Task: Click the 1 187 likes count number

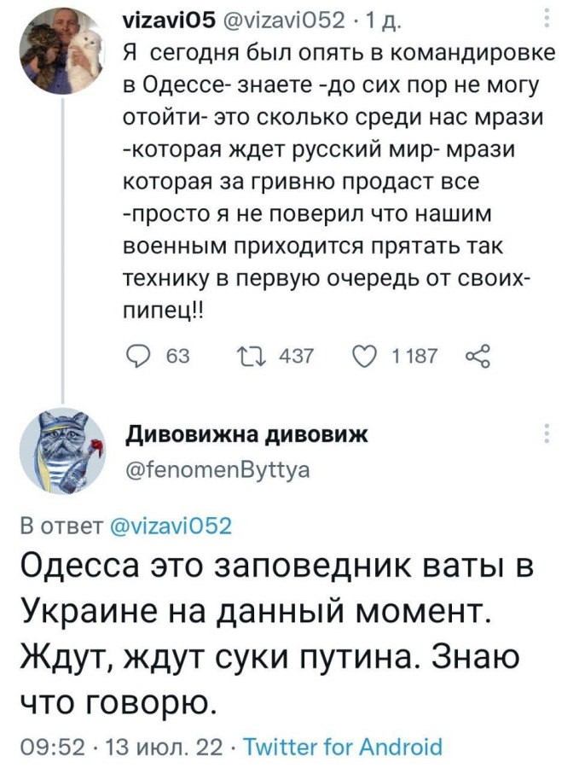Action: (x=414, y=356)
